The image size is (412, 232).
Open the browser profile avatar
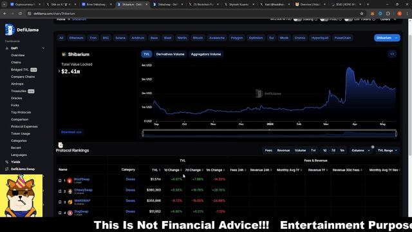pos(399,14)
